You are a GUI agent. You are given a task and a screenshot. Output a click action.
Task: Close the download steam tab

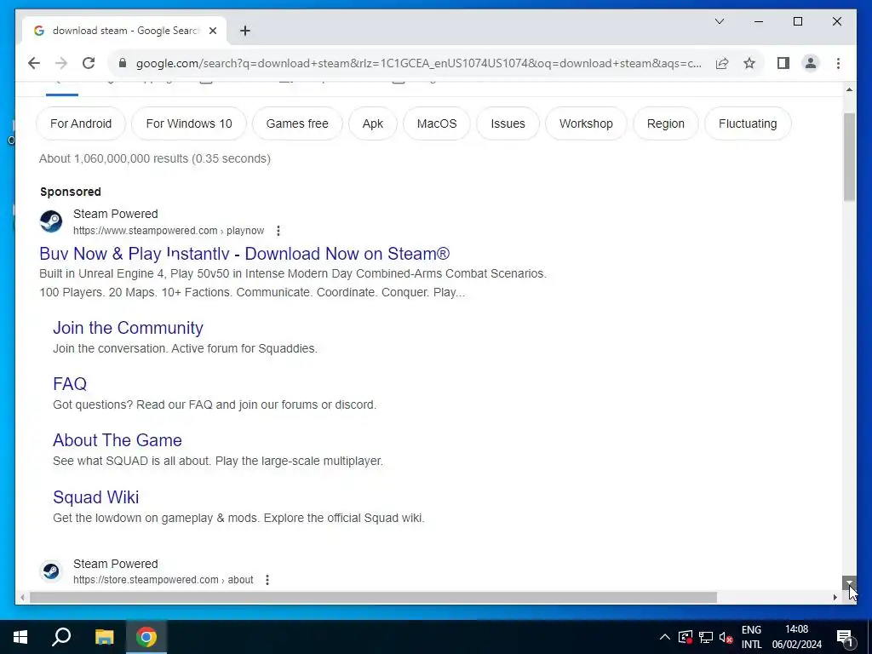pyautogui.click(x=212, y=31)
